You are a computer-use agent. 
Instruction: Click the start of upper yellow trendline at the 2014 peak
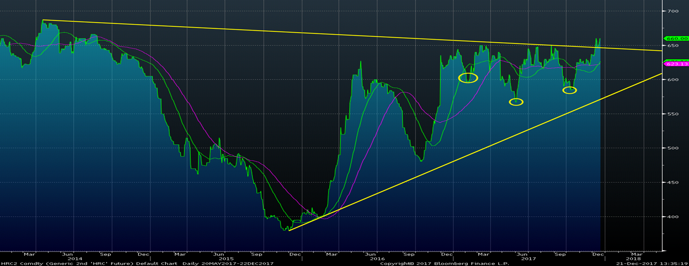43,20
